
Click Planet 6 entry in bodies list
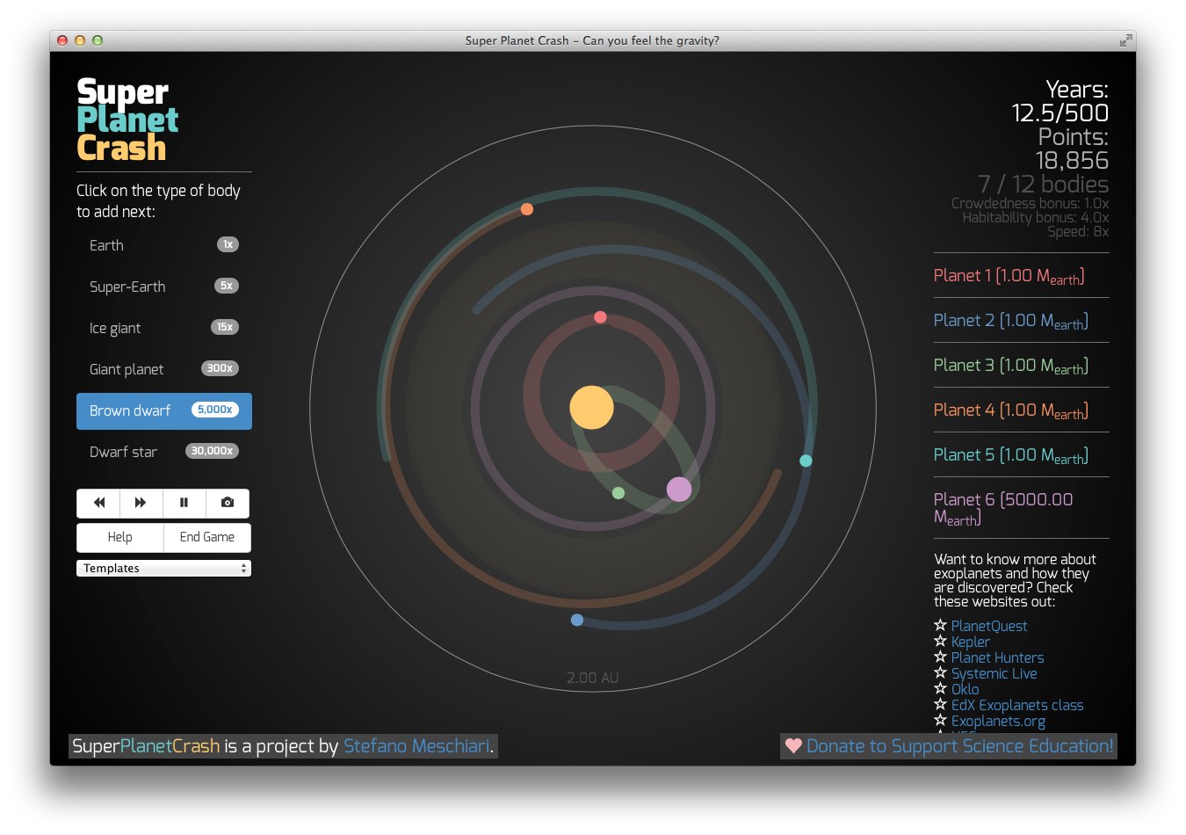(x=1002, y=508)
